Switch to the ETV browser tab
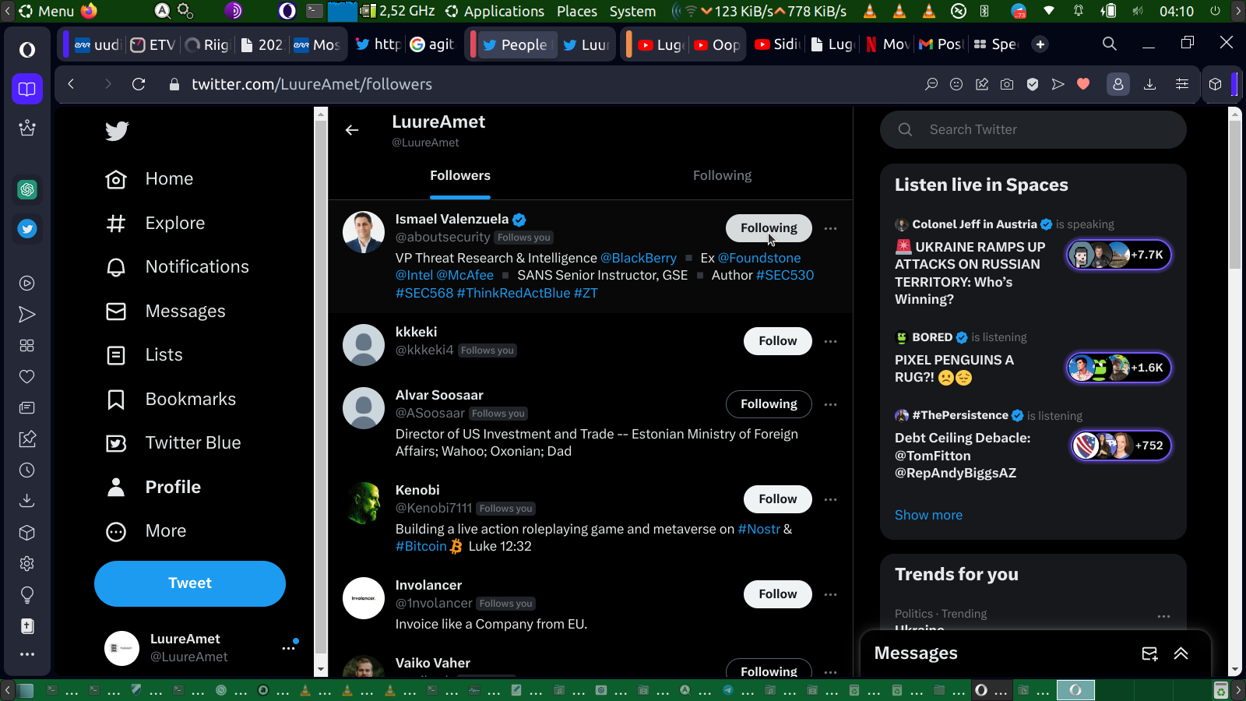The image size is (1246, 701). [153, 44]
